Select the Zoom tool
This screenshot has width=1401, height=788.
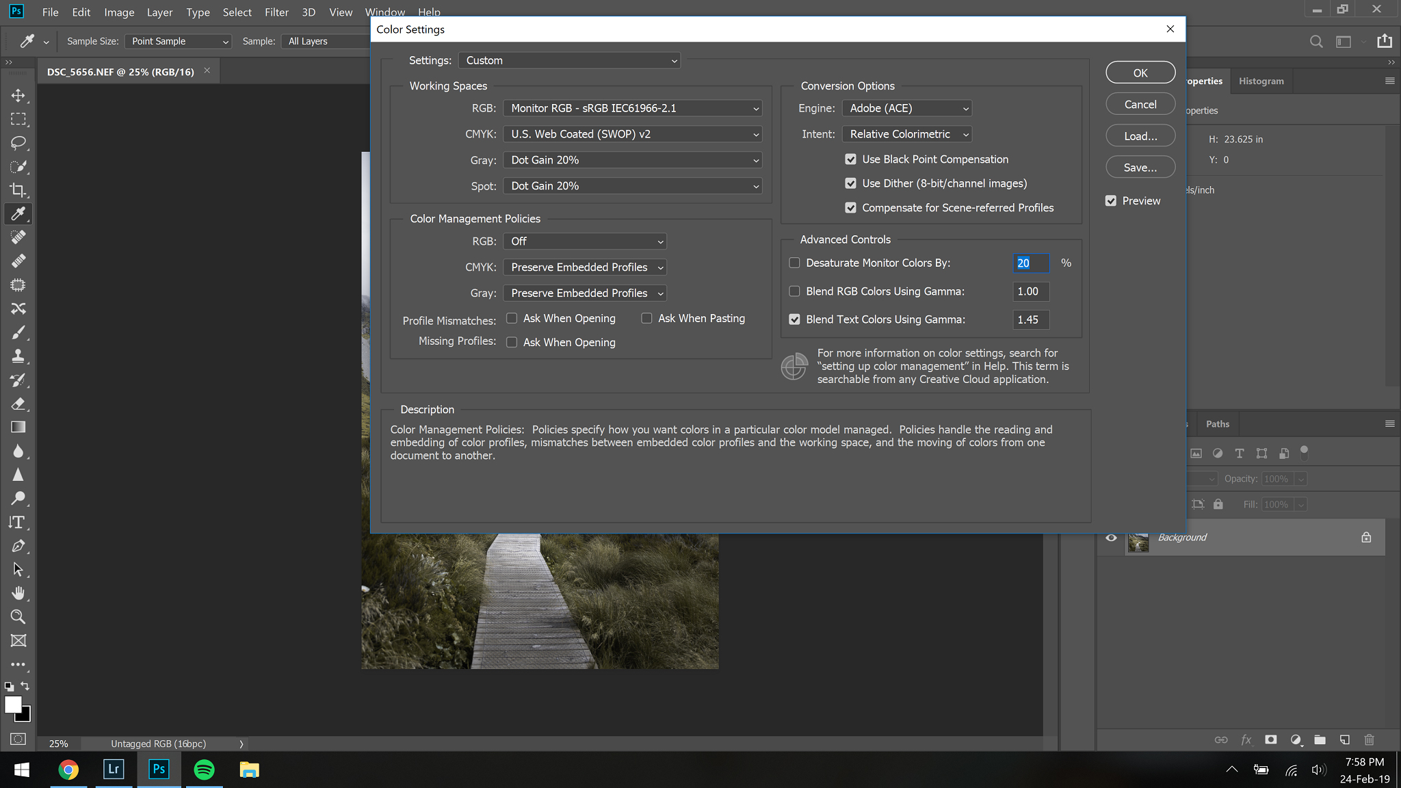tap(18, 617)
